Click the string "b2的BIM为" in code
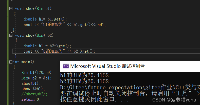This screenshot has width=200, height=105. point(53,51)
